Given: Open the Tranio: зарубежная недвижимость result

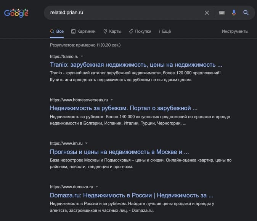Looking at the screenshot, I should point(136,65).
